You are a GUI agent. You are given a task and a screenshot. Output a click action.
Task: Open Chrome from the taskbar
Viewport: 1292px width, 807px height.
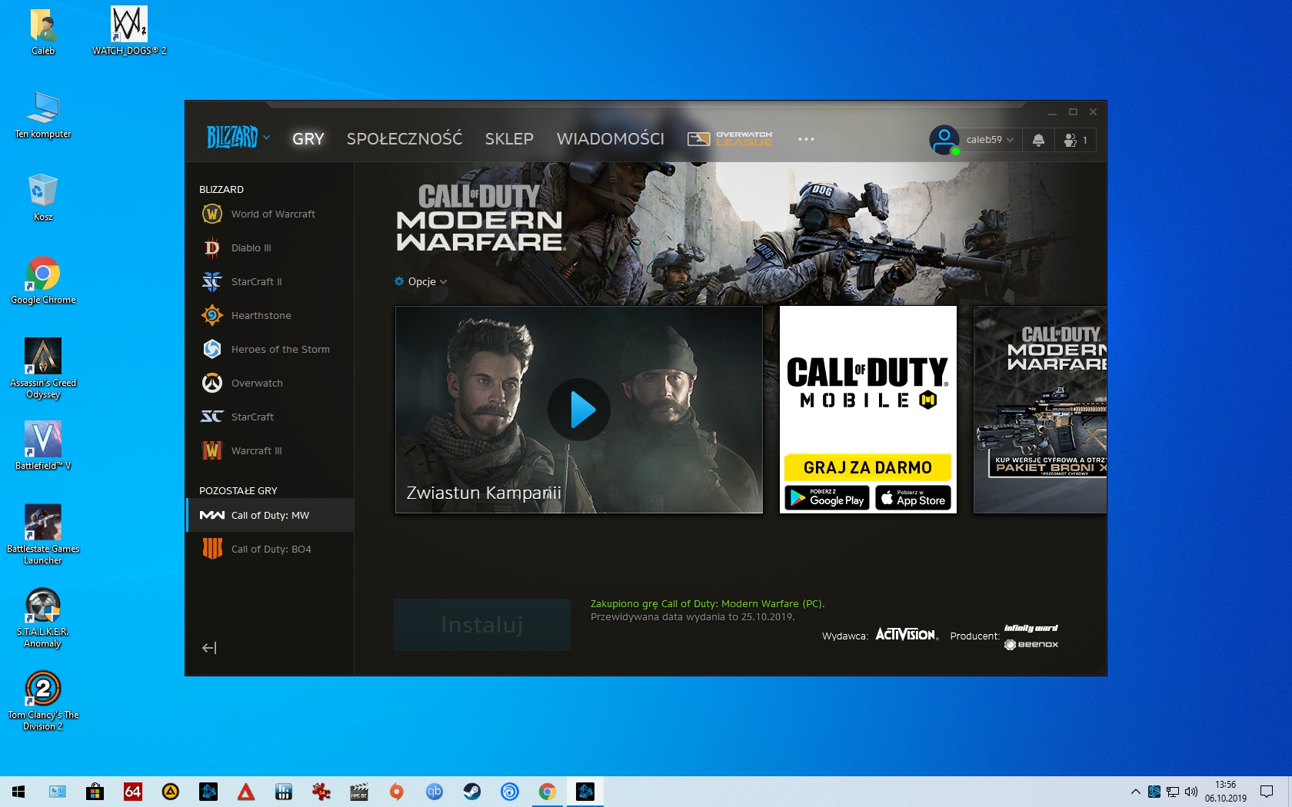coord(547,792)
